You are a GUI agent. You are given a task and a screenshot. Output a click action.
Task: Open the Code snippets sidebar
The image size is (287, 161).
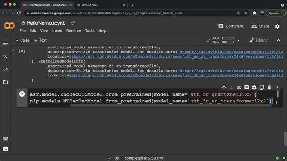point(5,69)
